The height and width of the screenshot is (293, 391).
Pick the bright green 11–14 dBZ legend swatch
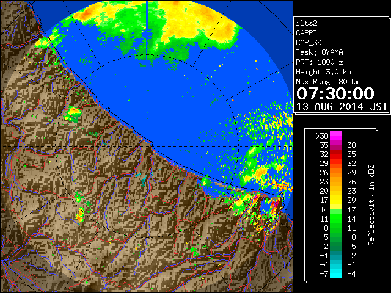point(336,219)
